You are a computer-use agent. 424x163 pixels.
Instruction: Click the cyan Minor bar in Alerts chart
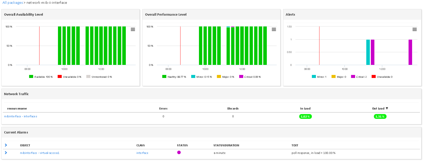(368, 52)
